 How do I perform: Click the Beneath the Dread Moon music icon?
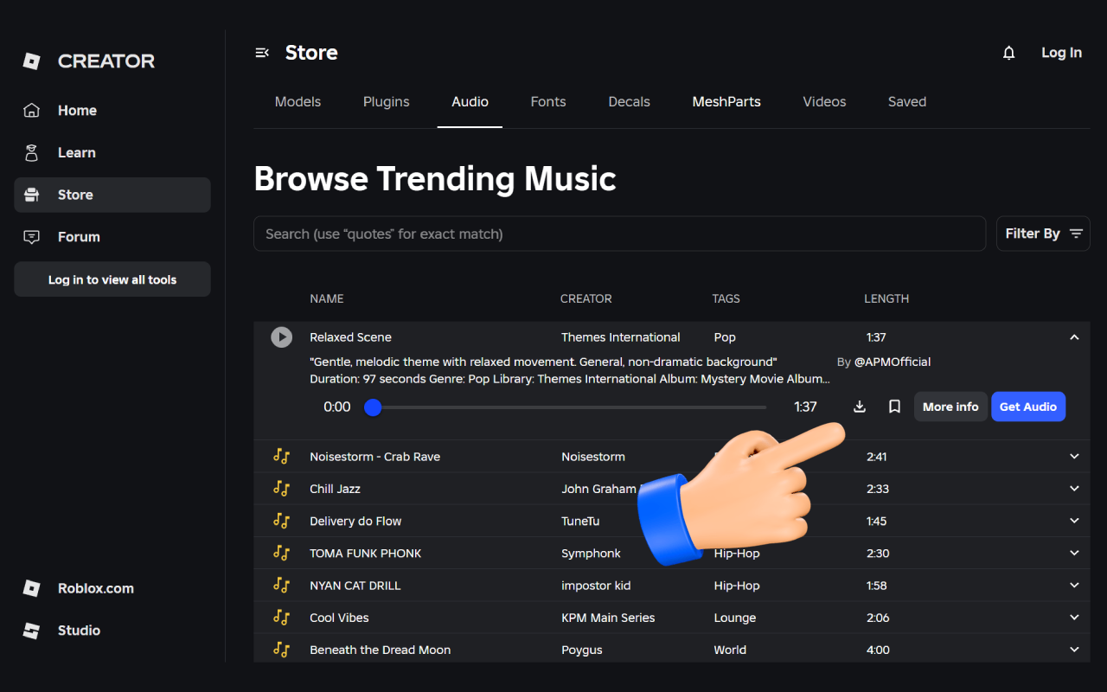(x=281, y=650)
